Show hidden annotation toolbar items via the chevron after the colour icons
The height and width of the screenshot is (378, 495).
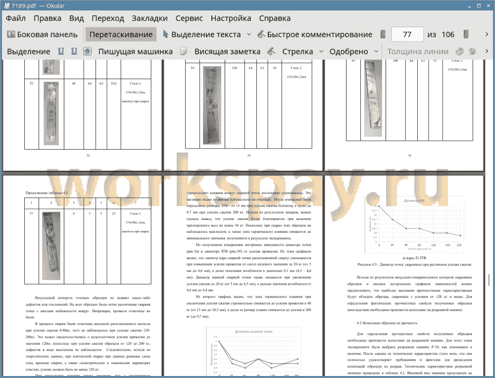click(487, 51)
